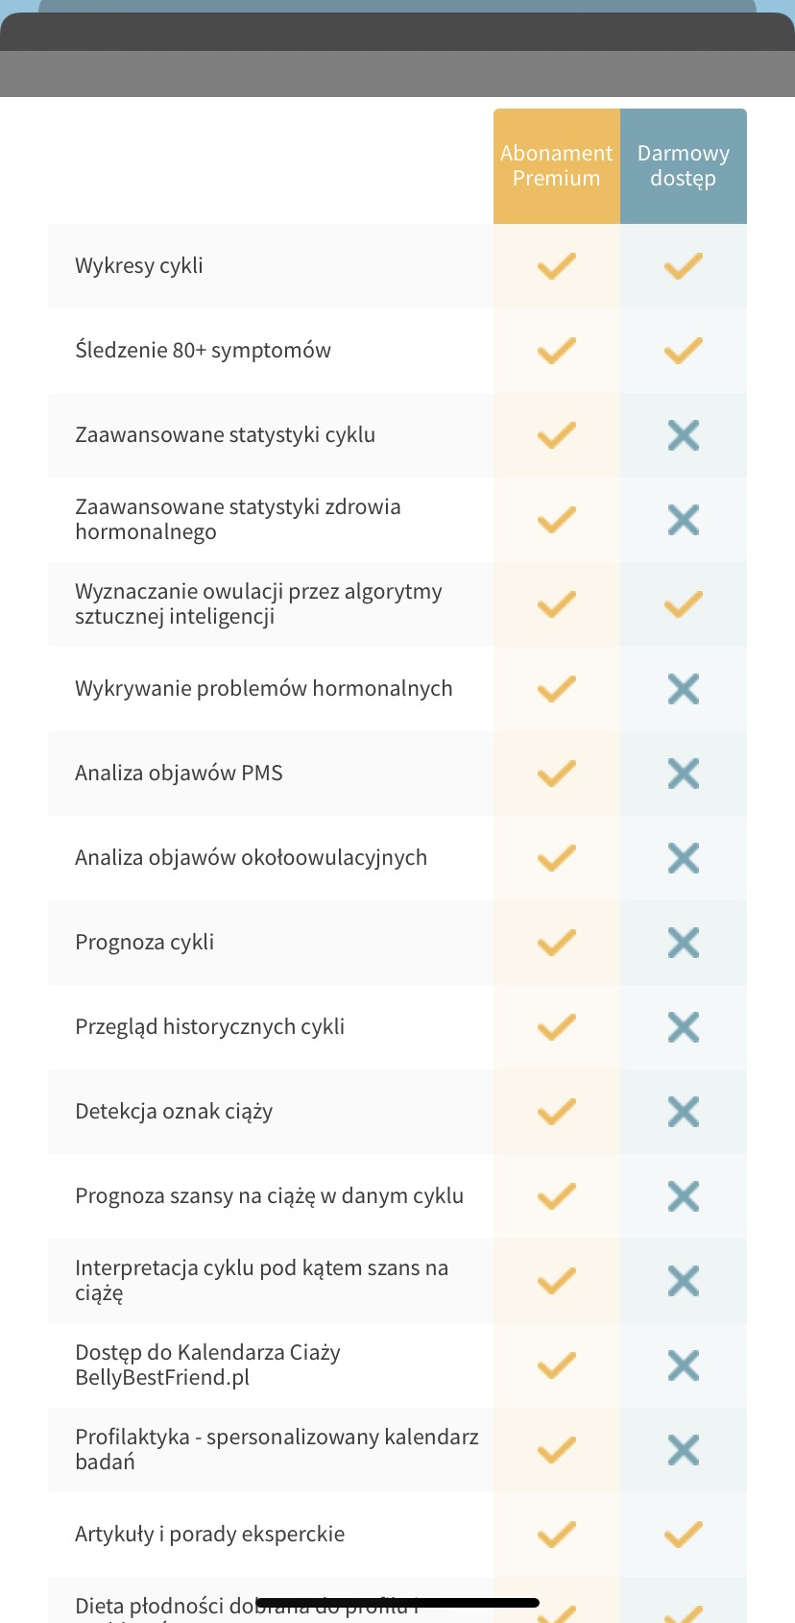Tap Profilaktyka spersonalizowany kalendarz badań label
Image resolution: width=795 pixels, height=1623 pixels.
pos(277,1449)
